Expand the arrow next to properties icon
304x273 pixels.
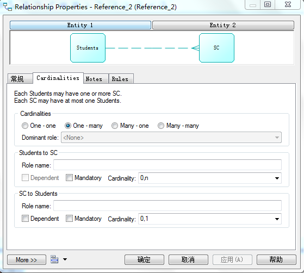65,259
